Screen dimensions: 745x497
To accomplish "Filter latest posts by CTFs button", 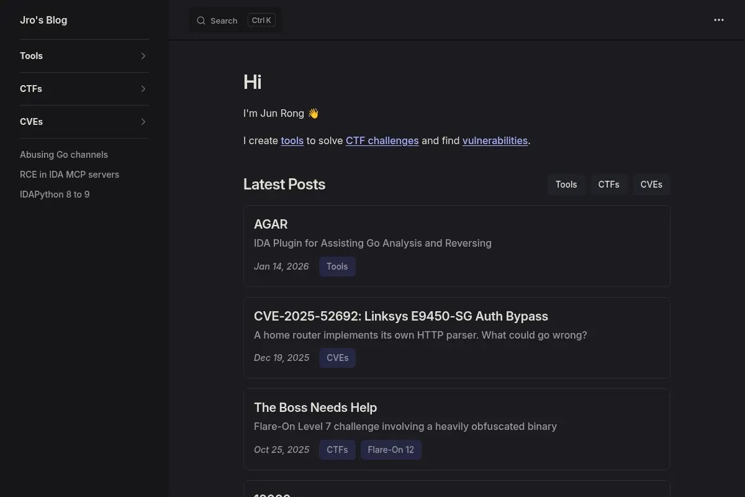I will coord(609,185).
